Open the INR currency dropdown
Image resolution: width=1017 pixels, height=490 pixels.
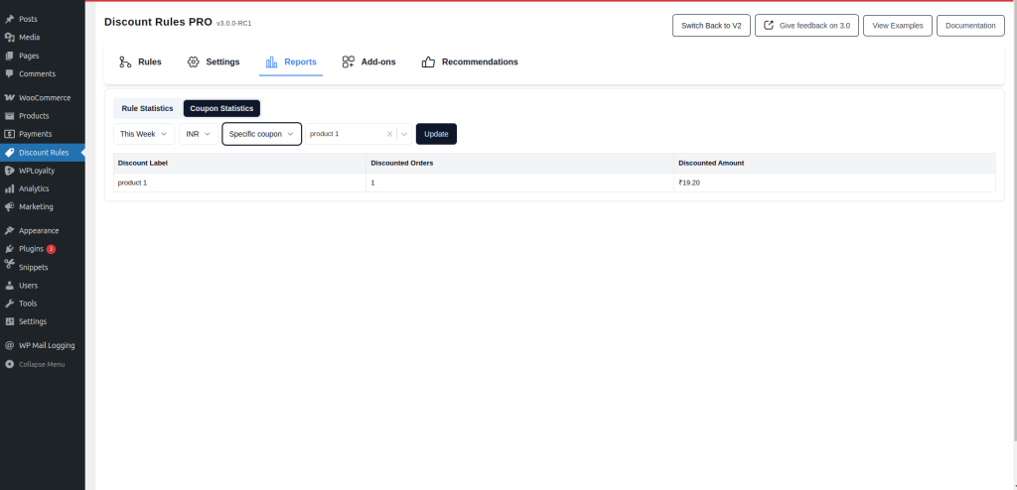pyautogui.click(x=199, y=134)
